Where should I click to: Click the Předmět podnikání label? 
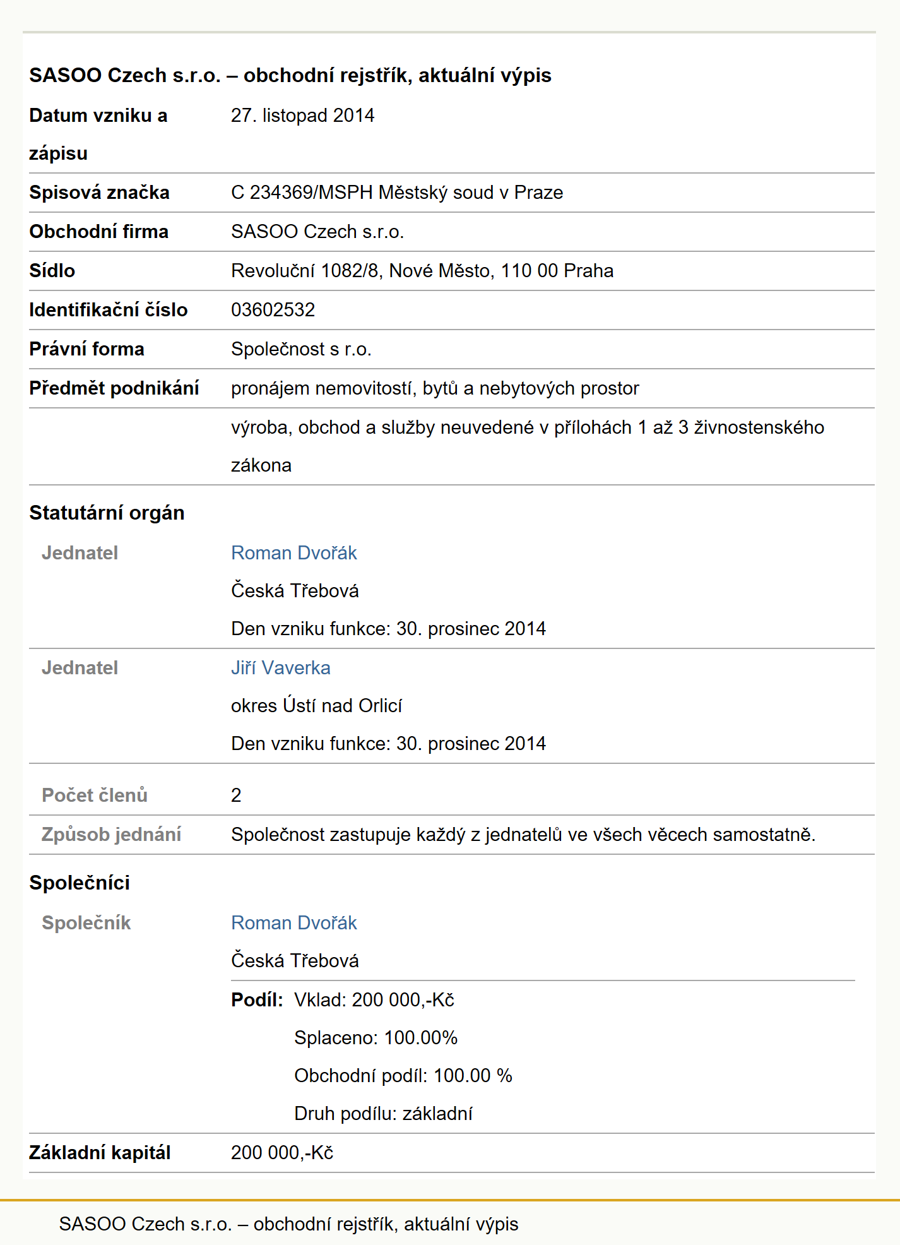click(114, 388)
